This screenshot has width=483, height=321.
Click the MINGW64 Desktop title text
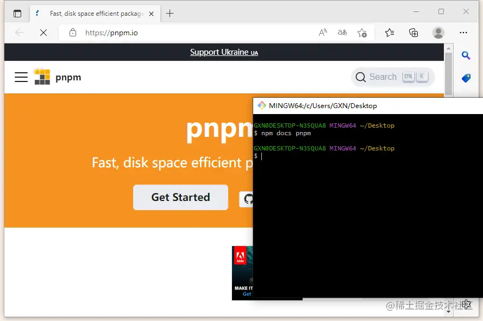click(x=323, y=106)
